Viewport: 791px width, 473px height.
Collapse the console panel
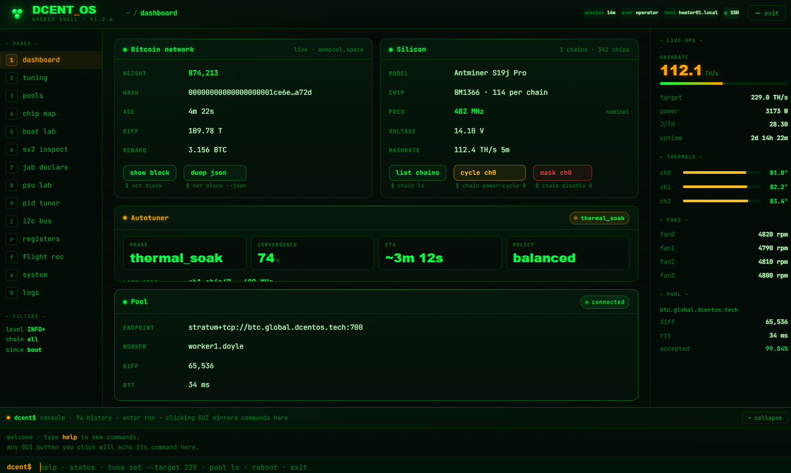[765, 418]
